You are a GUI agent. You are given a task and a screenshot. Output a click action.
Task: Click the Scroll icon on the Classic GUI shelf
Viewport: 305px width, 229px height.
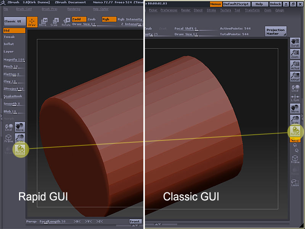click(x=295, y=43)
